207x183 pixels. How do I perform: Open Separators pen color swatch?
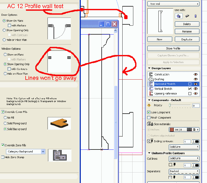pyautogui.click(x=196, y=177)
